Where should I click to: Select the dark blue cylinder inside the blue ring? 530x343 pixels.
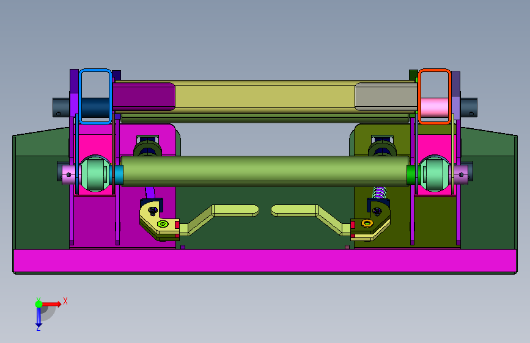[x=95, y=107]
